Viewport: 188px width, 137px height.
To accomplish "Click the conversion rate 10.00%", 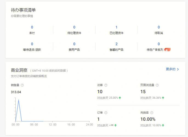I will pyautogui.click(x=148, y=119).
